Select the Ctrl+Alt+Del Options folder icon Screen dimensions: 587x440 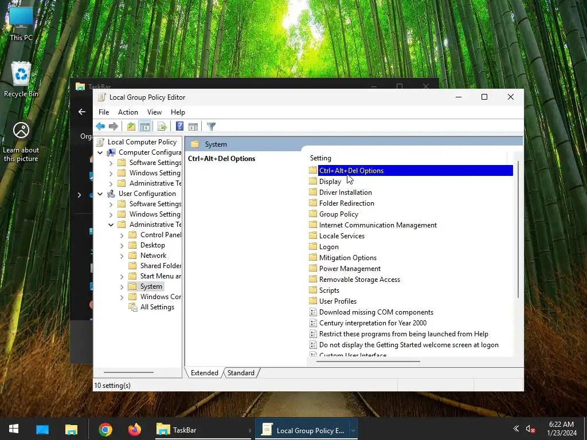[313, 170]
